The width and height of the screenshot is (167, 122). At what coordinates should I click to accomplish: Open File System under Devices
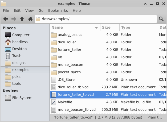point(22,98)
